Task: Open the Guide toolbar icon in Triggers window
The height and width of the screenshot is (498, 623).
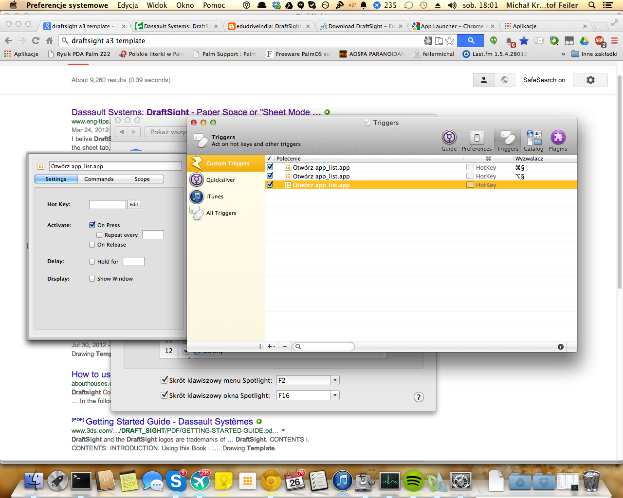Action: point(449,141)
